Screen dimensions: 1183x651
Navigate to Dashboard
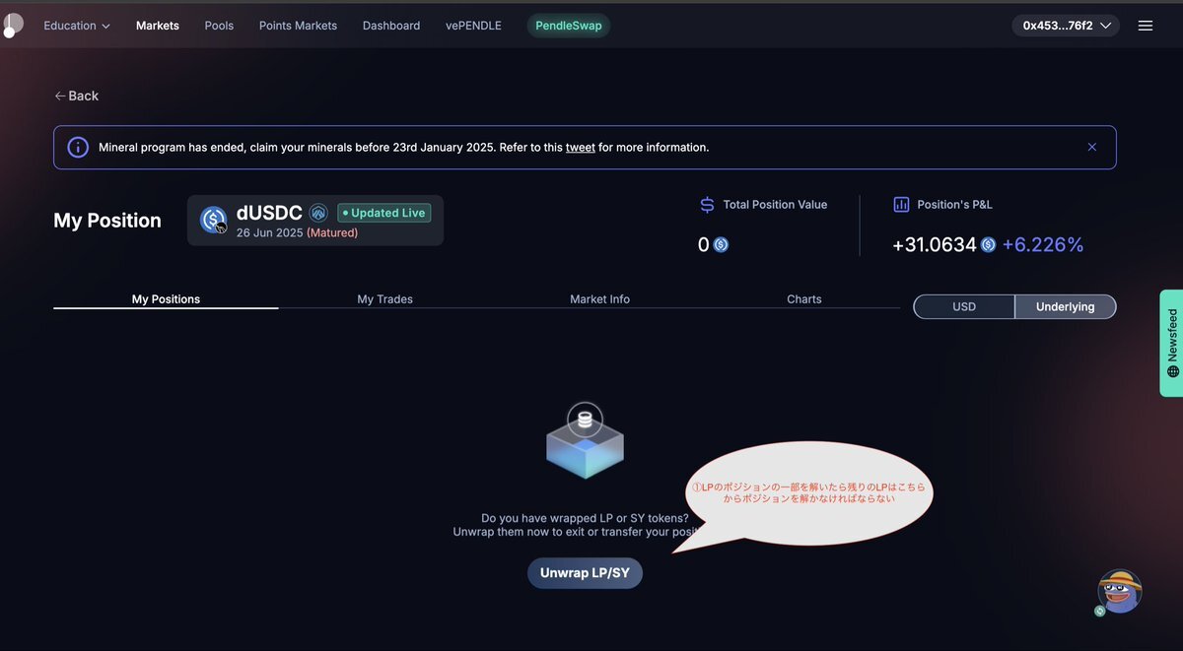[391, 26]
